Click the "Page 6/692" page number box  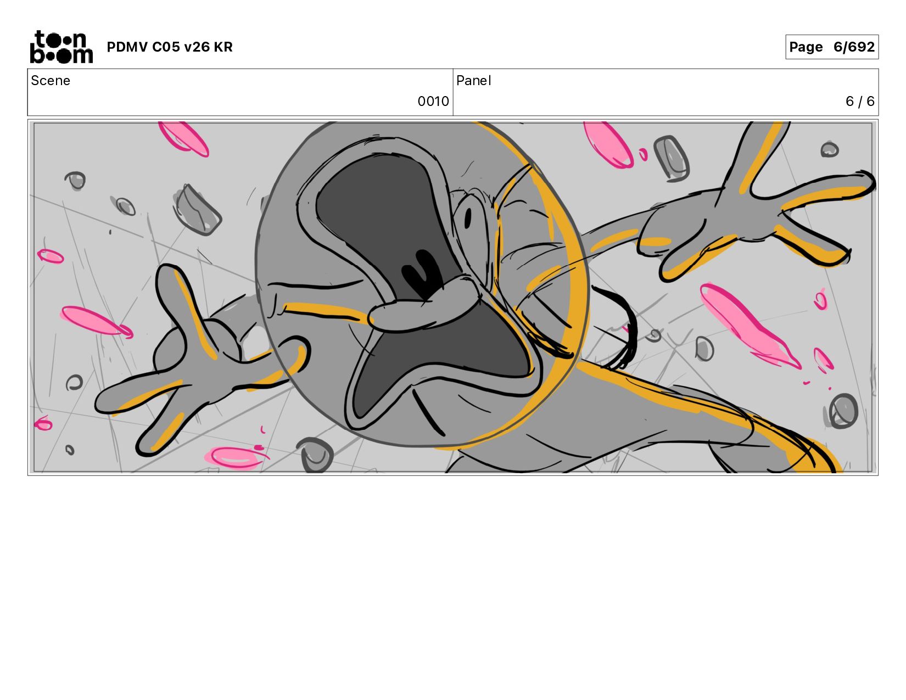tap(832, 47)
